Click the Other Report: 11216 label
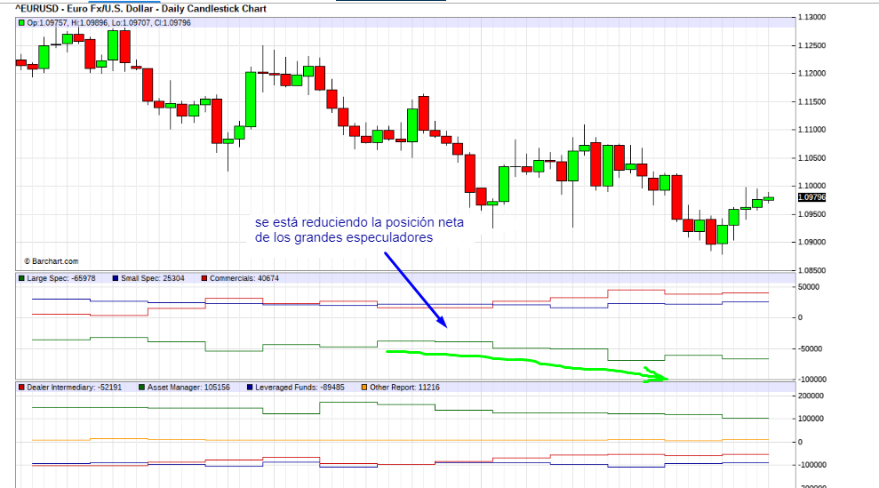 404,387
